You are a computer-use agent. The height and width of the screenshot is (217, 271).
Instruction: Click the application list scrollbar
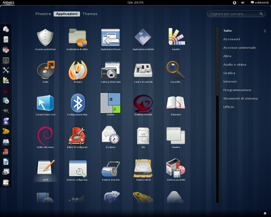218,61
